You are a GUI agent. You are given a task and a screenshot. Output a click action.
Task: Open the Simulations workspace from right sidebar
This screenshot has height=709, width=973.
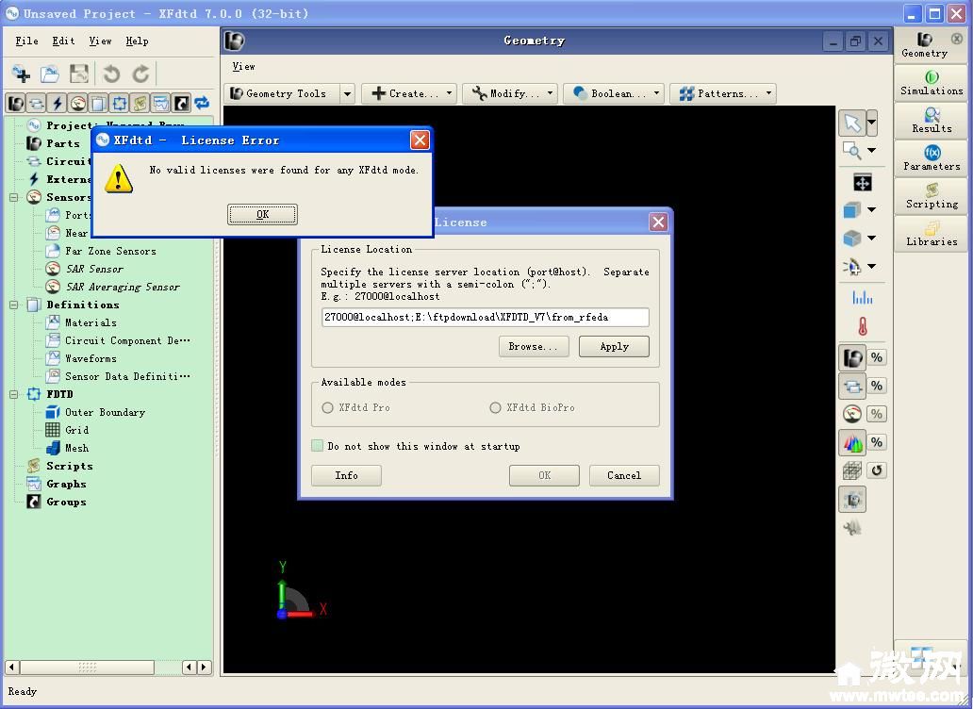tap(931, 83)
